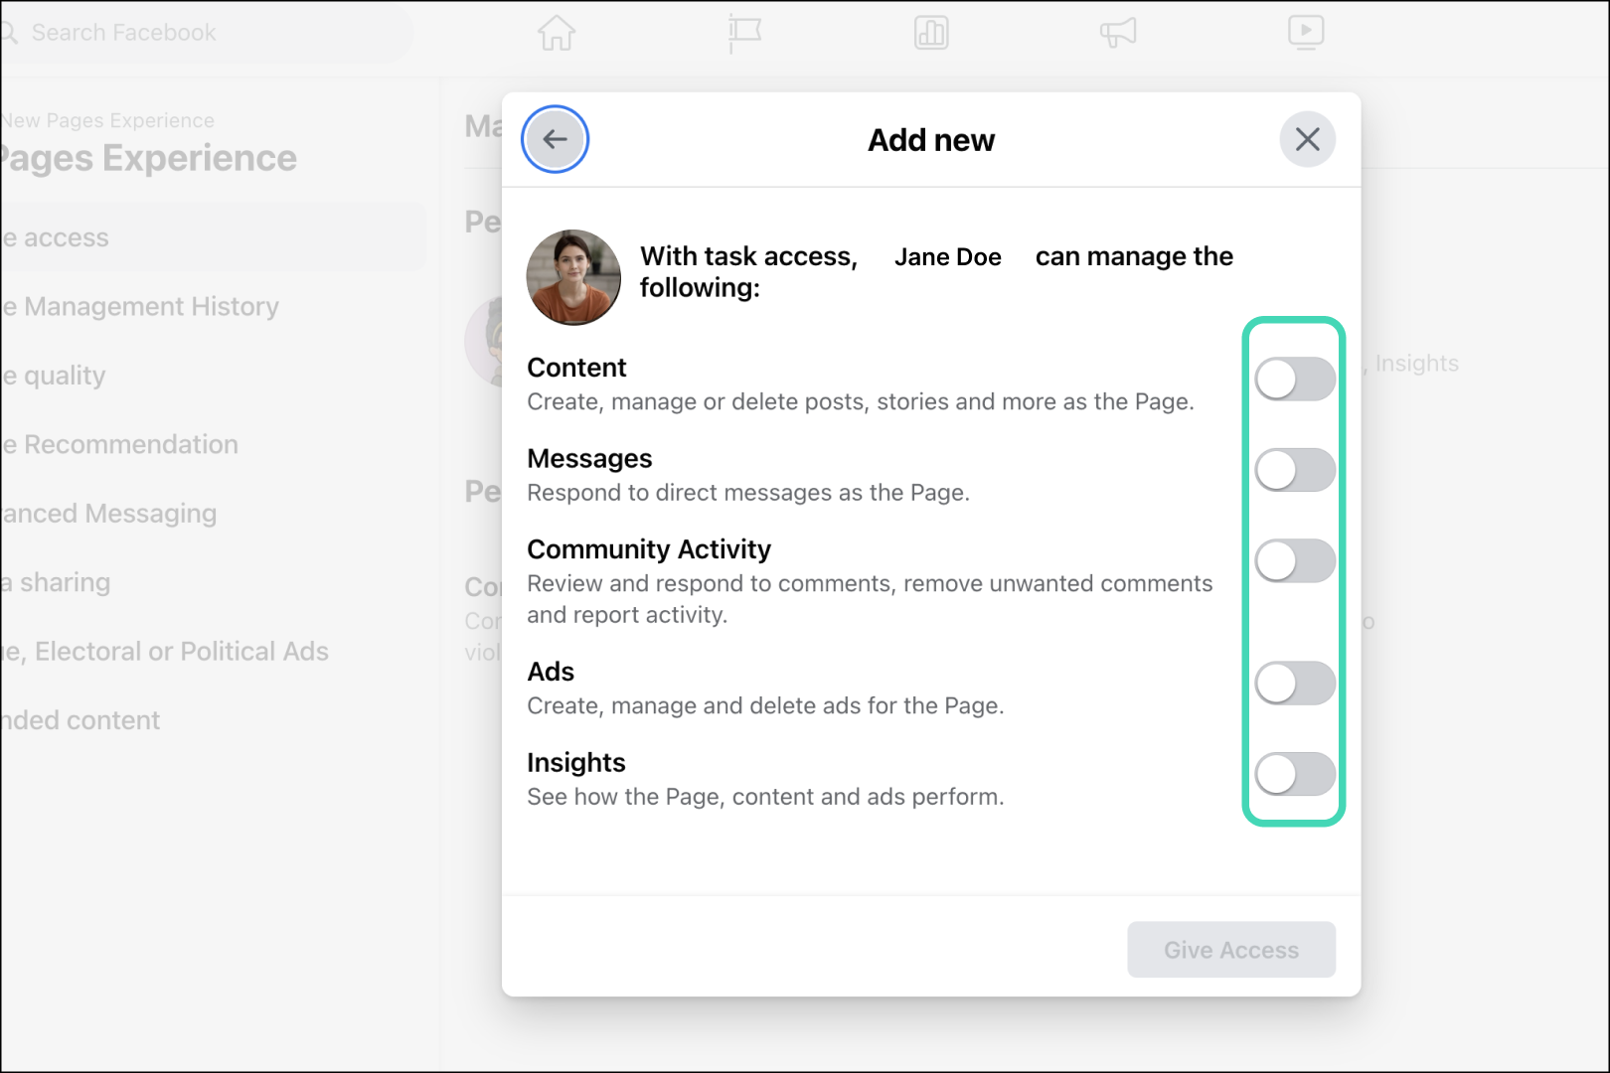Viewport: 1610px width, 1073px height.
Task: Open Electoral or Political Ads item
Action: pyautogui.click(x=165, y=652)
